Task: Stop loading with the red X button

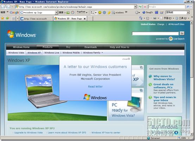Action: click(x=145, y=7)
